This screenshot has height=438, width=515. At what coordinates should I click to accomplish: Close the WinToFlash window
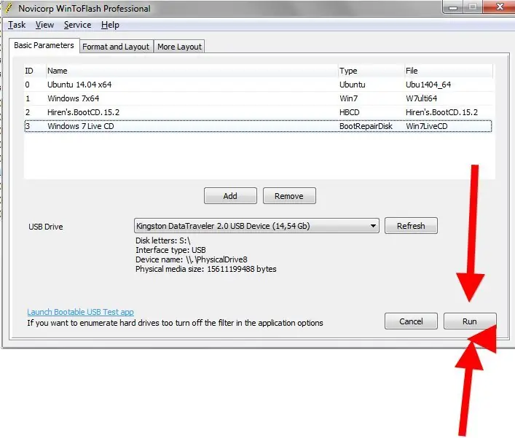(500, 7)
